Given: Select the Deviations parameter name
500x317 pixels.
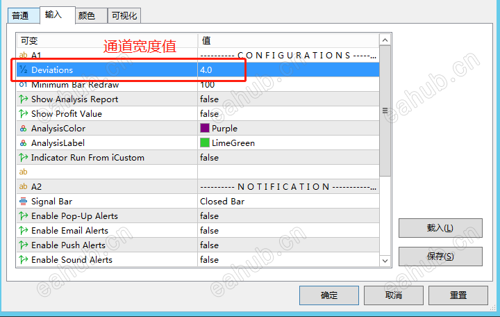Looking at the screenshot, I should coord(52,70).
